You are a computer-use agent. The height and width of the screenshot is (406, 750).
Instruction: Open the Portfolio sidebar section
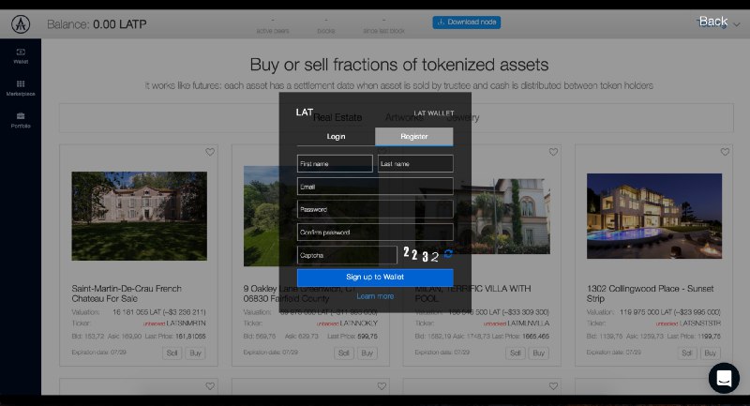click(21, 120)
